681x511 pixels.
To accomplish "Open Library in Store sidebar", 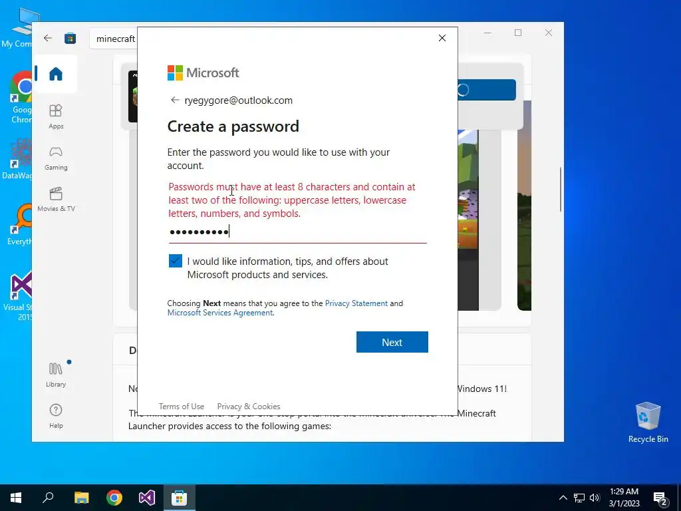I will click(56, 375).
